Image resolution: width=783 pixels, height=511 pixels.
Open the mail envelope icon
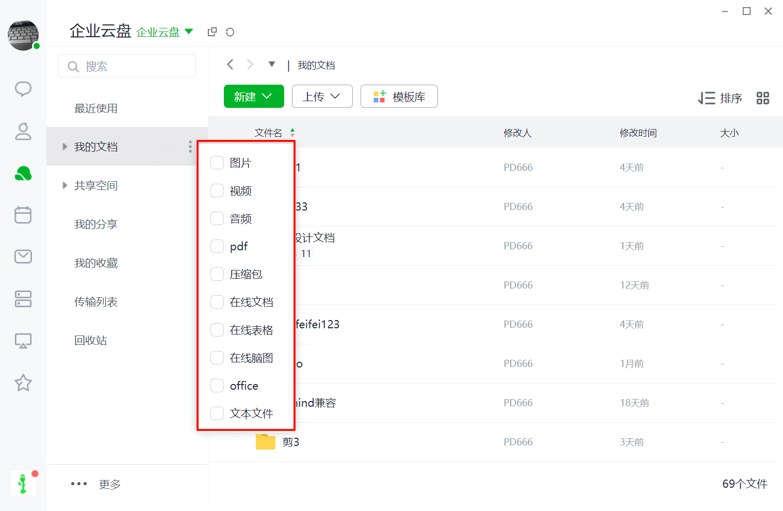(x=23, y=257)
